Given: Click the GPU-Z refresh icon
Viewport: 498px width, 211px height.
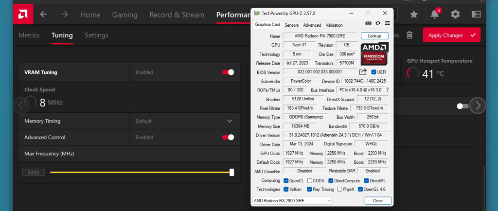Looking at the screenshot, I should 378,23.
